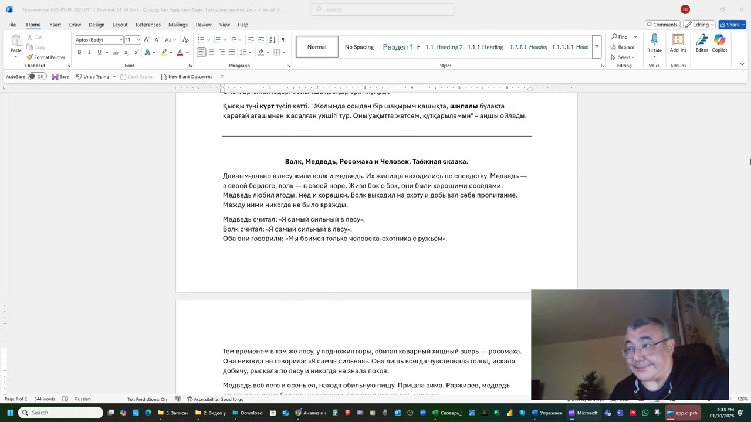
Task: Sort paragraphs A to Z
Action: click(x=272, y=40)
